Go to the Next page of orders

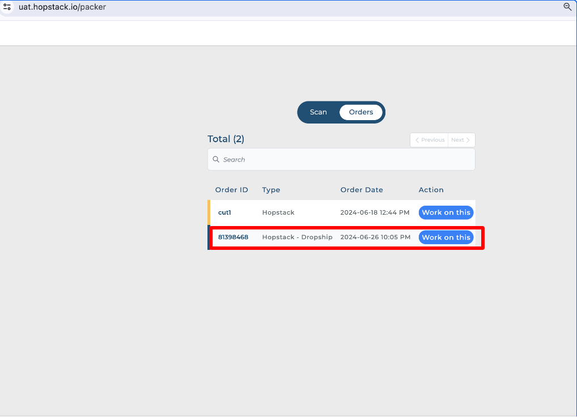coord(461,140)
